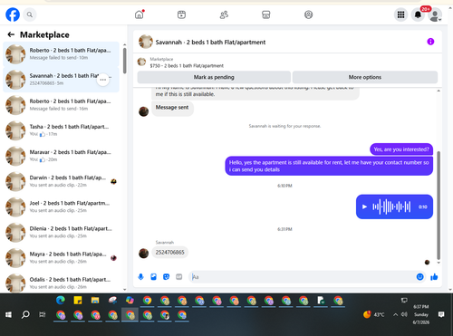The height and width of the screenshot is (336, 453).
Task: Open File Explorer from taskbar
Action: coord(95,301)
